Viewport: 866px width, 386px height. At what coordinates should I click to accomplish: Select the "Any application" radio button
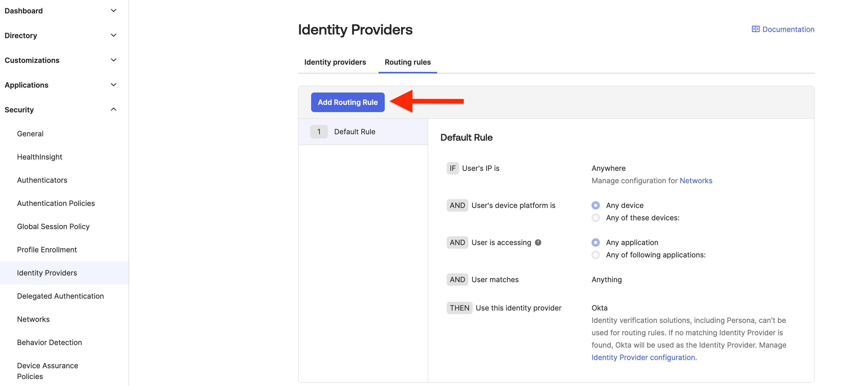pyautogui.click(x=595, y=242)
